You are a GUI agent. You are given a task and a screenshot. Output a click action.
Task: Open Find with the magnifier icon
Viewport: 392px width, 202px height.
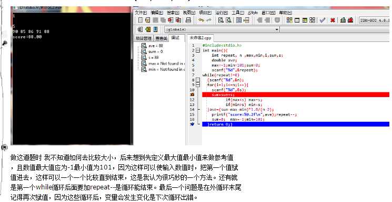[x=221, y=20]
